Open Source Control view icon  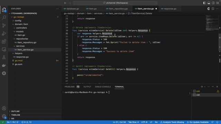click(x=4, y=25)
